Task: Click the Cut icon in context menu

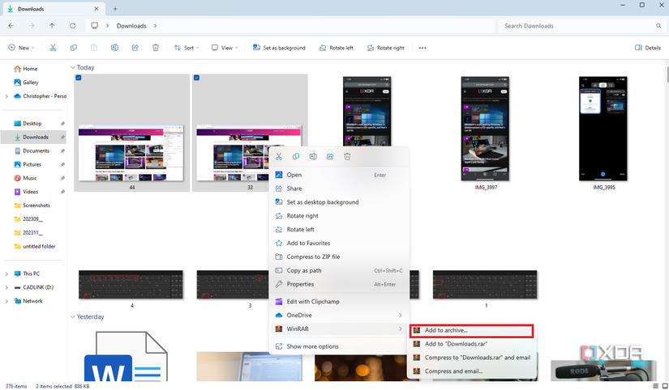Action: pos(279,156)
